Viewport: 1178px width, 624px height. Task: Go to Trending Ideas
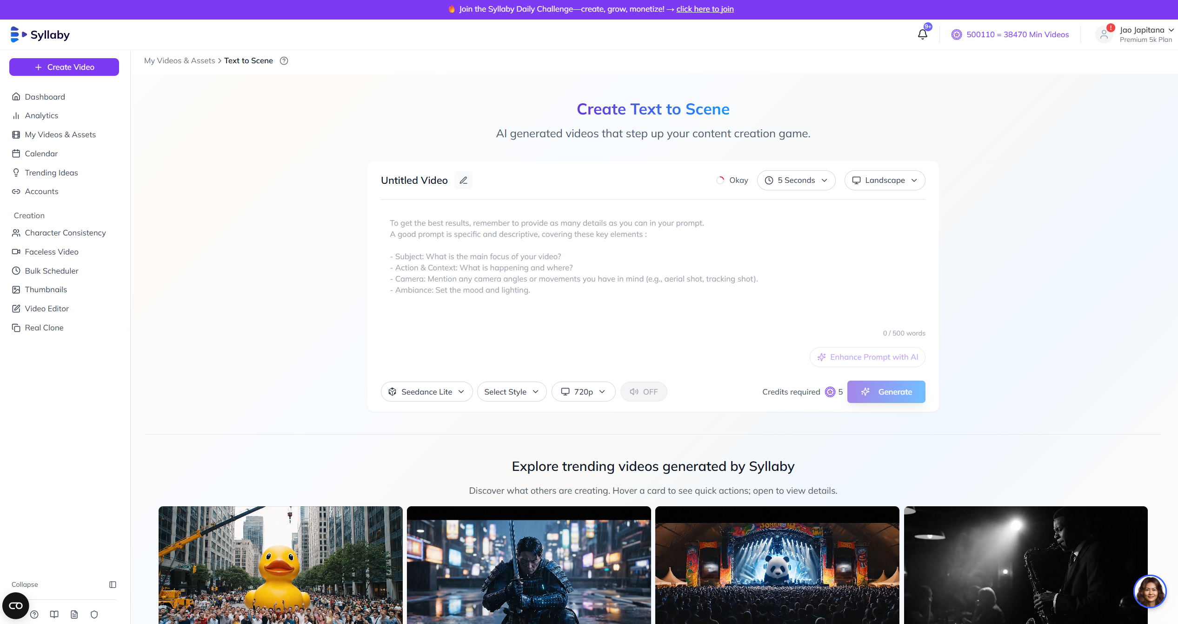(51, 173)
